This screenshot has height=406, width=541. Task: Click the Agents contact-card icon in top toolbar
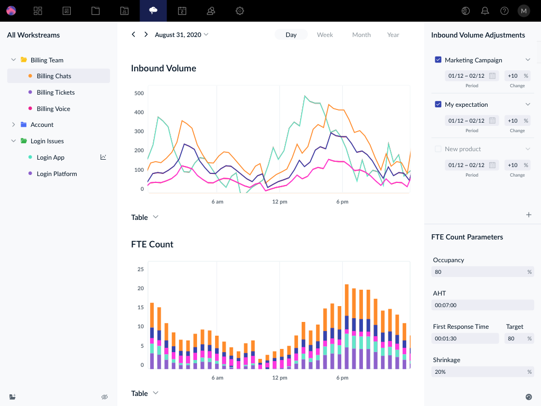click(x=124, y=11)
